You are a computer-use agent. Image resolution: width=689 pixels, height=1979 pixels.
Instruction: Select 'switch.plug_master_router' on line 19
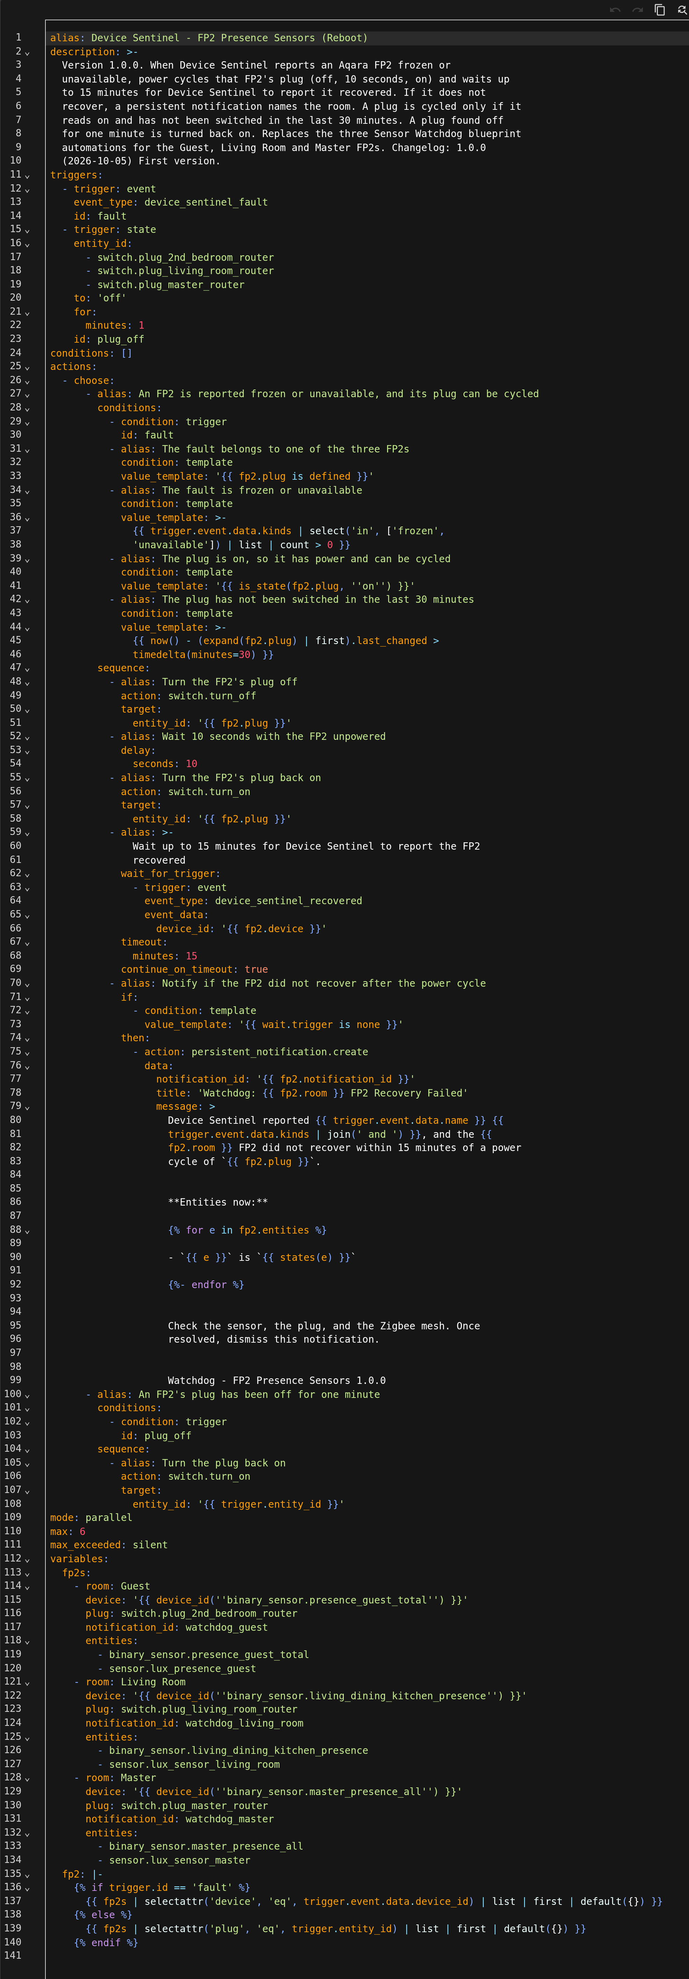tap(171, 284)
